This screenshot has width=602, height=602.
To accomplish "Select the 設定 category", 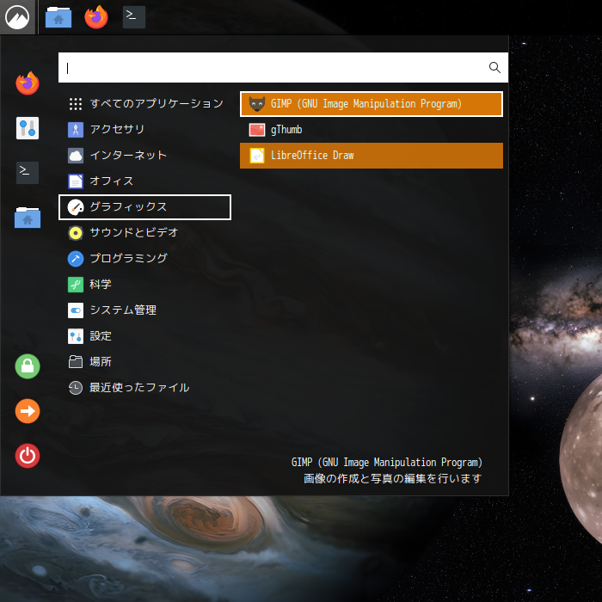I will tap(144, 336).
